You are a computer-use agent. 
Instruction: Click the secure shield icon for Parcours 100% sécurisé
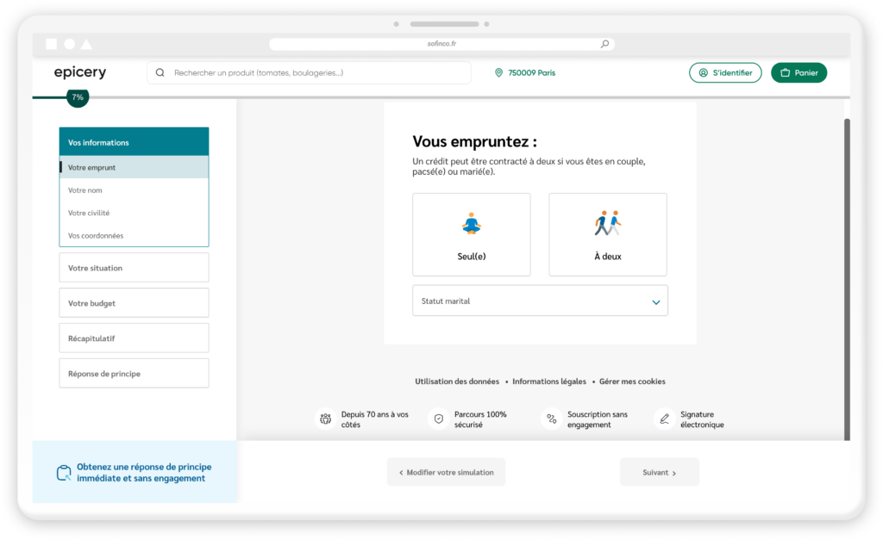tap(439, 419)
